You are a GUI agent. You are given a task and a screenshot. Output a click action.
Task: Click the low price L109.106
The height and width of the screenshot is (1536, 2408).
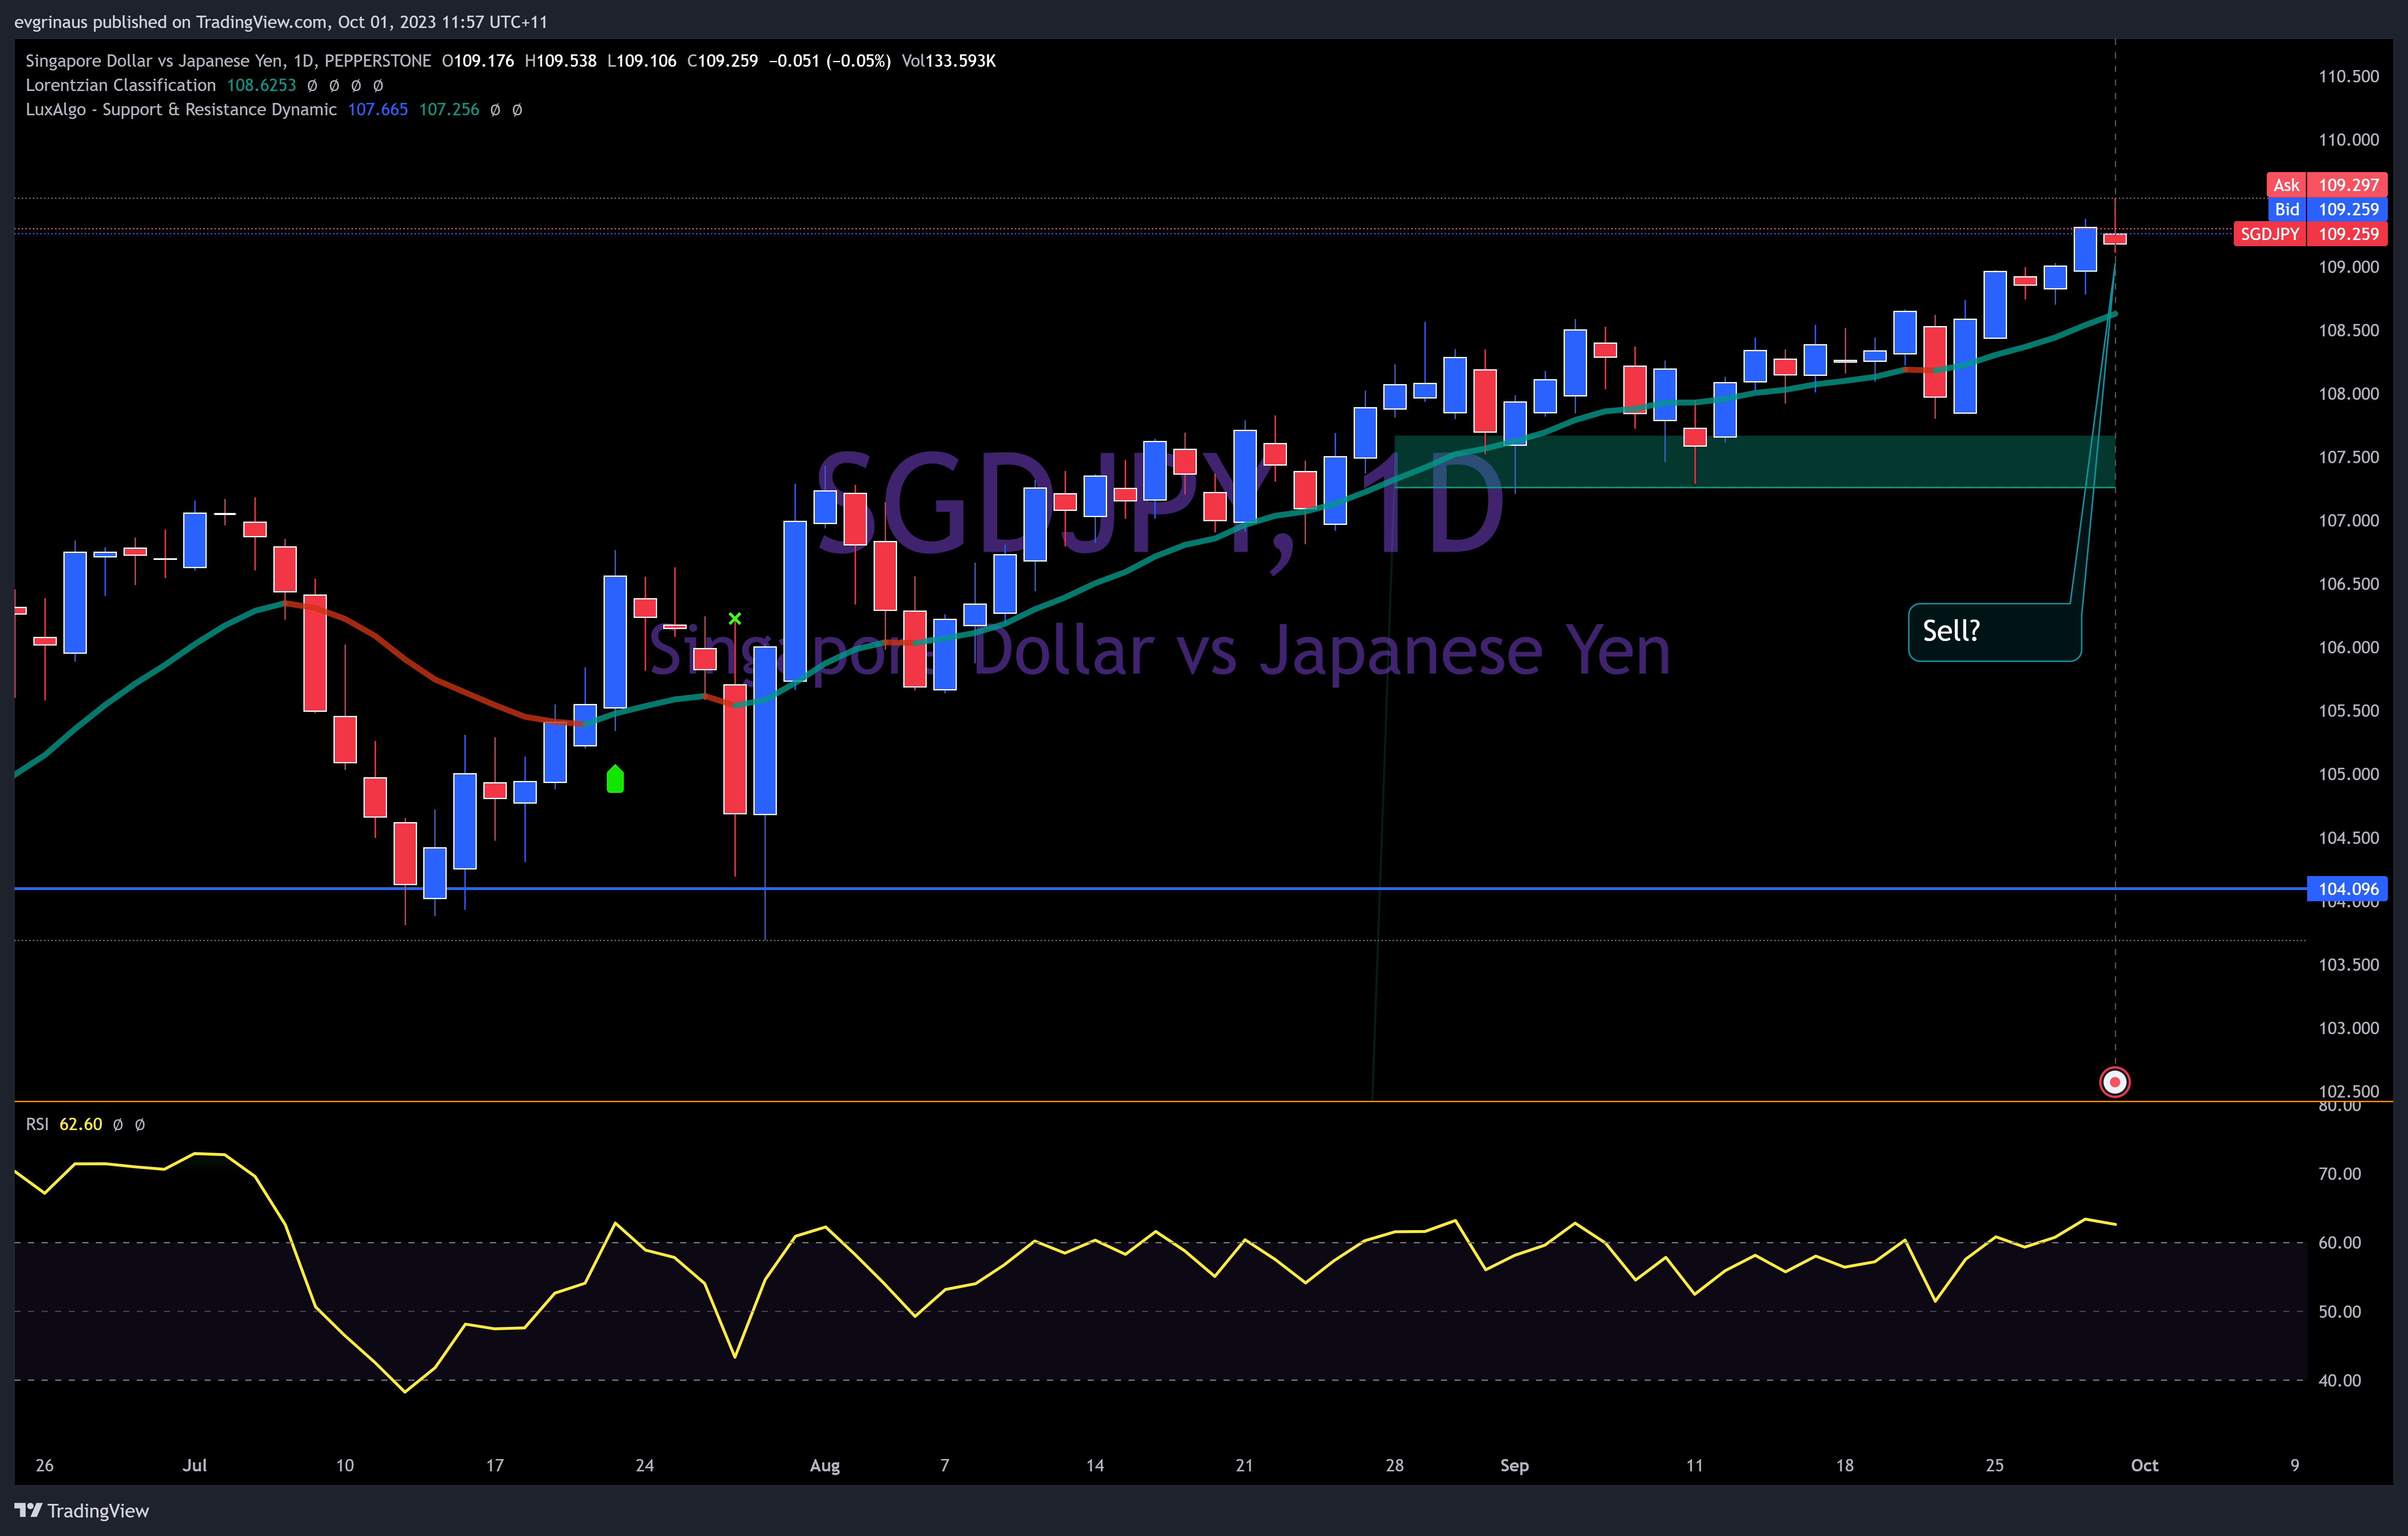pos(641,61)
